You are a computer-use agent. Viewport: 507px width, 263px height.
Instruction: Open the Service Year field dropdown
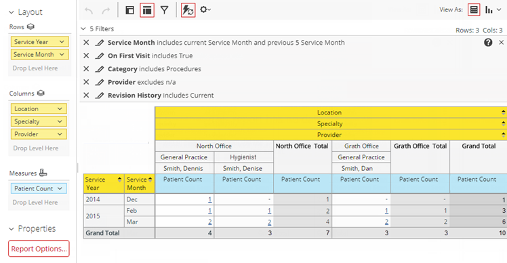coord(62,42)
